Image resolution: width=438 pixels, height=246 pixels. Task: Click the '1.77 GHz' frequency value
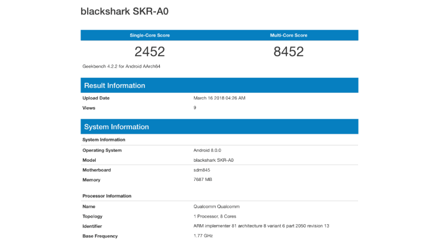click(203, 236)
